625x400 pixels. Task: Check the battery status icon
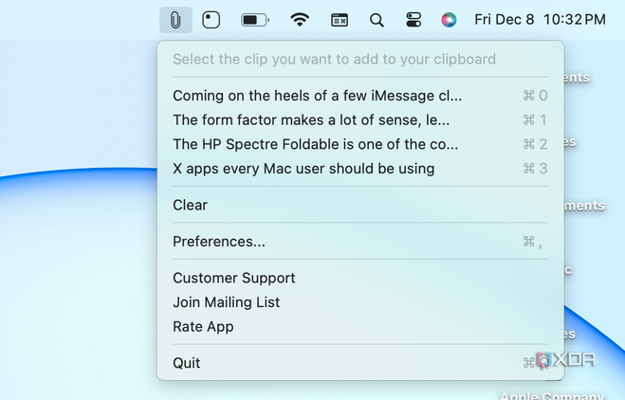(255, 20)
